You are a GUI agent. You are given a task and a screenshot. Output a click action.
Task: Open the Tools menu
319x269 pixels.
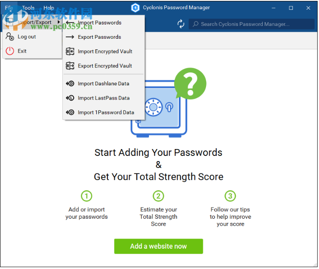[x=28, y=8]
